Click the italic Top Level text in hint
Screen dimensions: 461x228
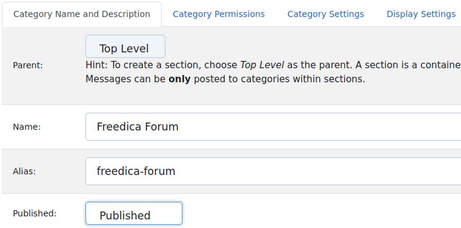click(x=262, y=66)
